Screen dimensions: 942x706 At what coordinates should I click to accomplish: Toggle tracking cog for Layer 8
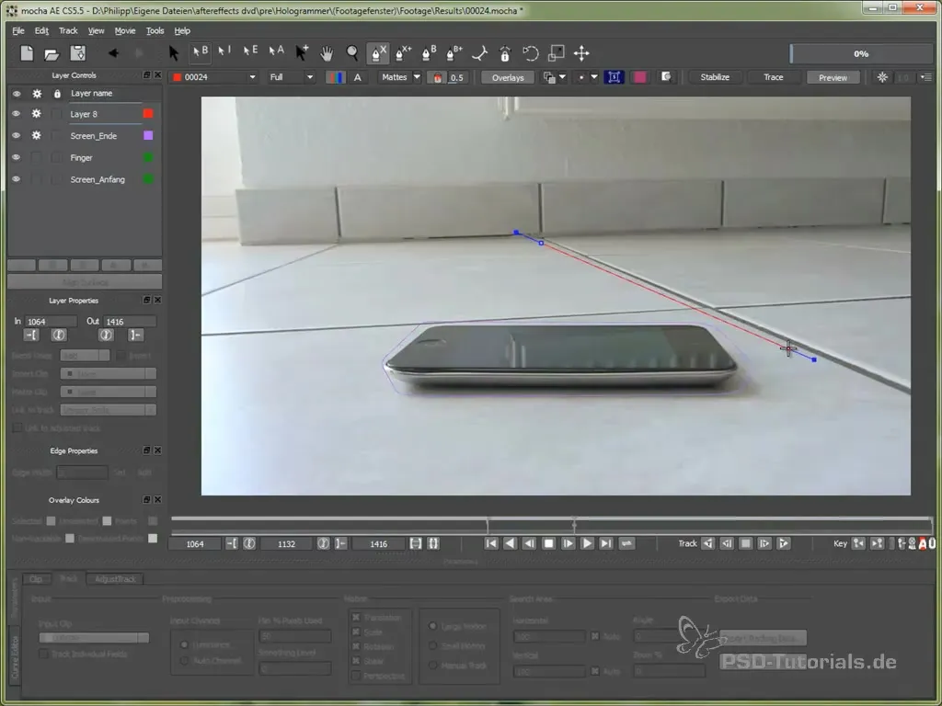click(37, 113)
